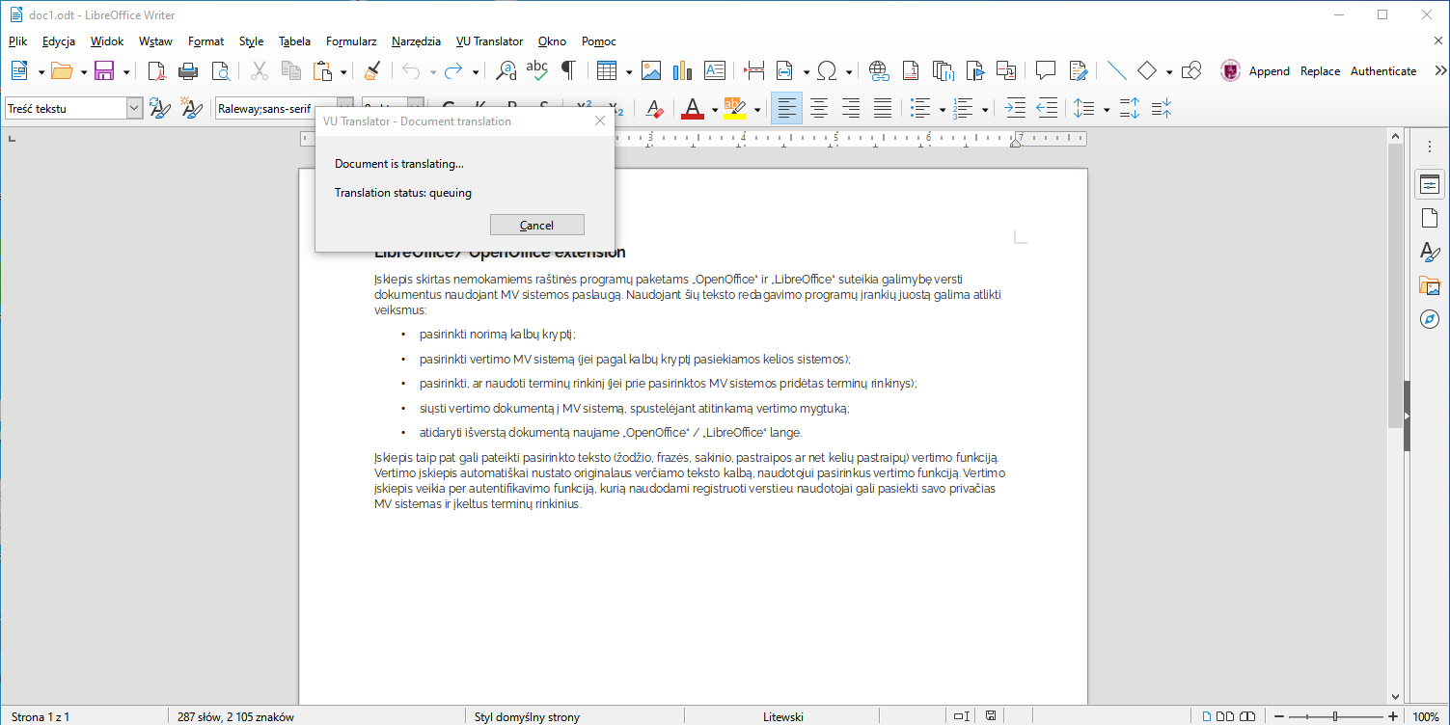Open the Edycja menu
Viewport: 1450px width, 725px height.
pyautogui.click(x=59, y=41)
